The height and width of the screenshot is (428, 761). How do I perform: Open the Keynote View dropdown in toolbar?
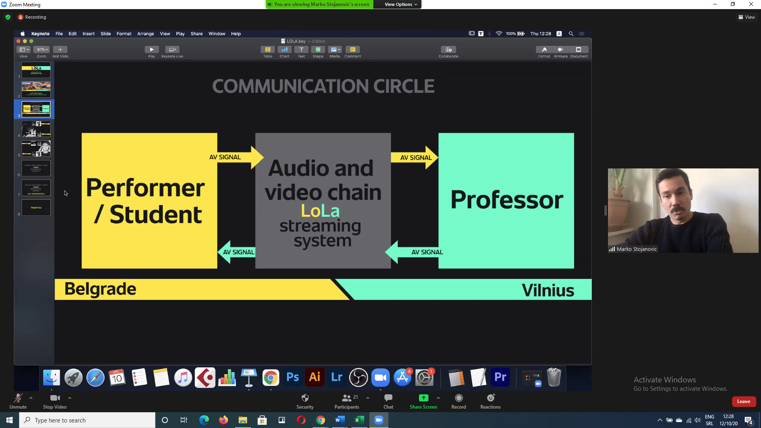(x=23, y=50)
